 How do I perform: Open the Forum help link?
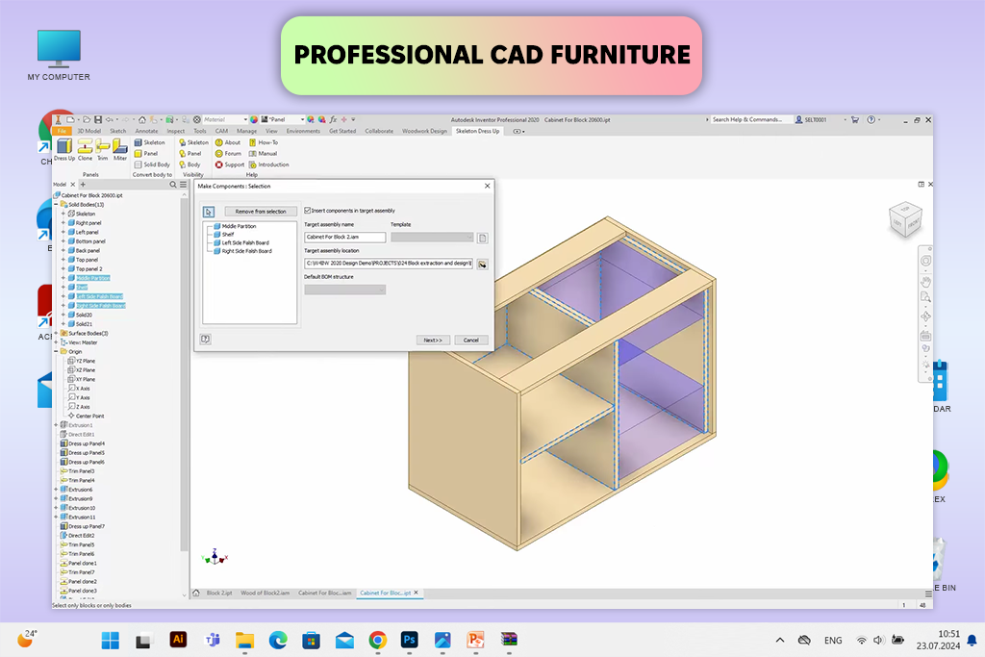(x=228, y=153)
